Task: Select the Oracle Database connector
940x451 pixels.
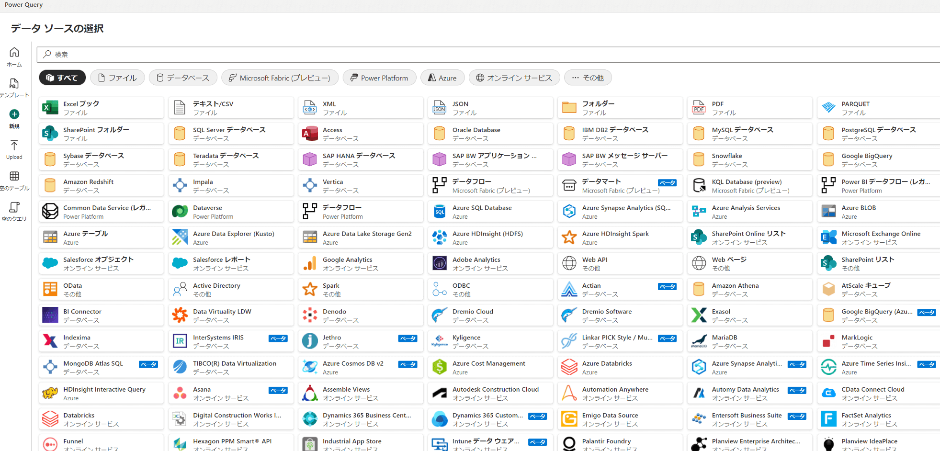Action: pyautogui.click(x=490, y=134)
